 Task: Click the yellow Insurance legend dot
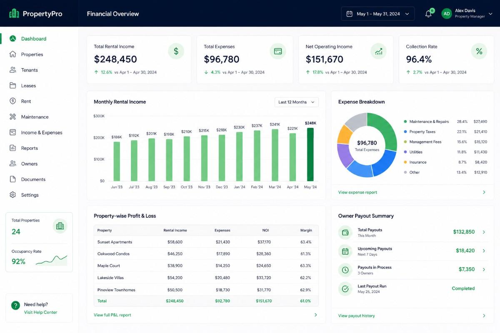tap(405, 162)
